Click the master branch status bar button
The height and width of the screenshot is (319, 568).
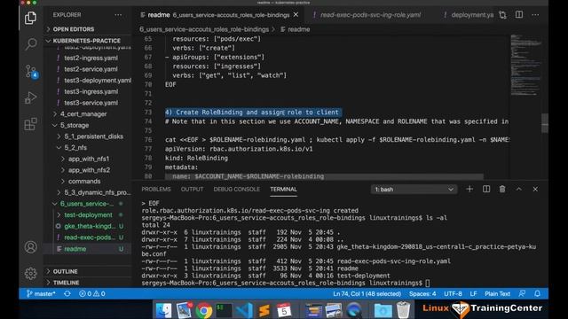[x=41, y=293]
